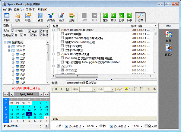Collapse the 2010 年 tree node
This screenshot has width=181, height=132.
[9, 51]
